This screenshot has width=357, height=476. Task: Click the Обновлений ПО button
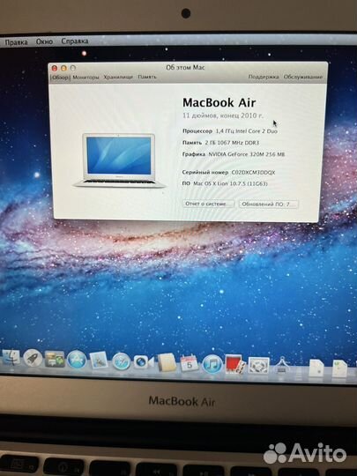click(x=268, y=205)
